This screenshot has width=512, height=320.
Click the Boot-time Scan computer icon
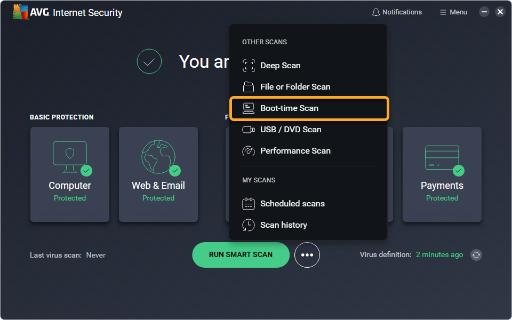[249, 108]
